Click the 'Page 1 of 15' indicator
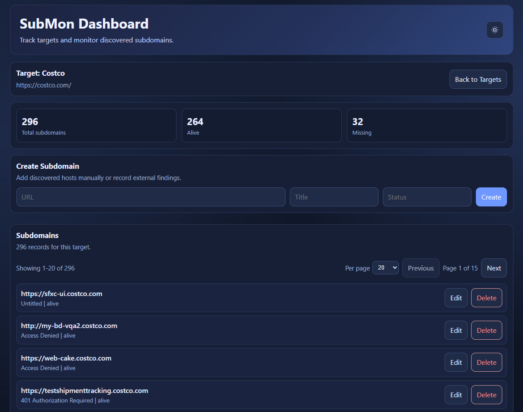523x412 pixels. pyautogui.click(x=460, y=268)
